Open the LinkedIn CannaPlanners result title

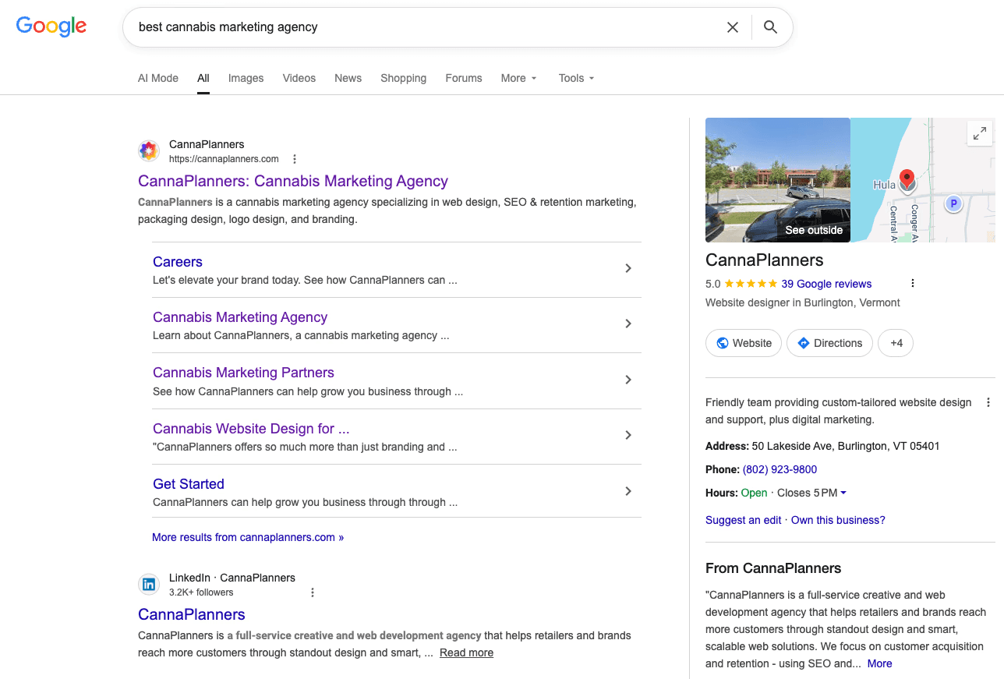click(x=192, y=614)
